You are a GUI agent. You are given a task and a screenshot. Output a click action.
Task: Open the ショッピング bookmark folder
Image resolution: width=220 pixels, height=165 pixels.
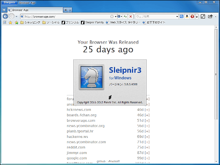(x=30, y=22)
